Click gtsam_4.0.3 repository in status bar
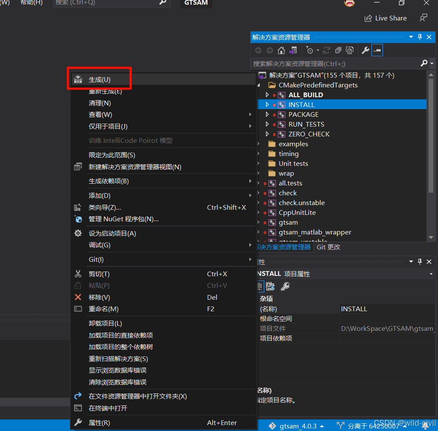The height and width of the screenshot is (431, 438). (x=296, y=426)
